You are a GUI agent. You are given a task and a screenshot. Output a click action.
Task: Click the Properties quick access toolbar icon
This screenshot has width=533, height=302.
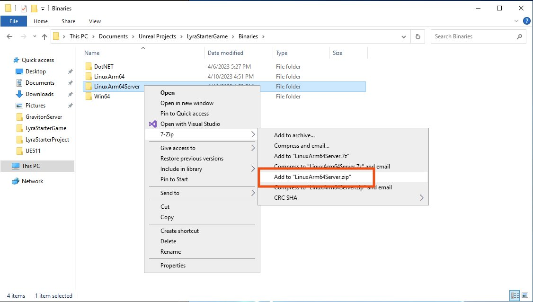pos(24,9)
